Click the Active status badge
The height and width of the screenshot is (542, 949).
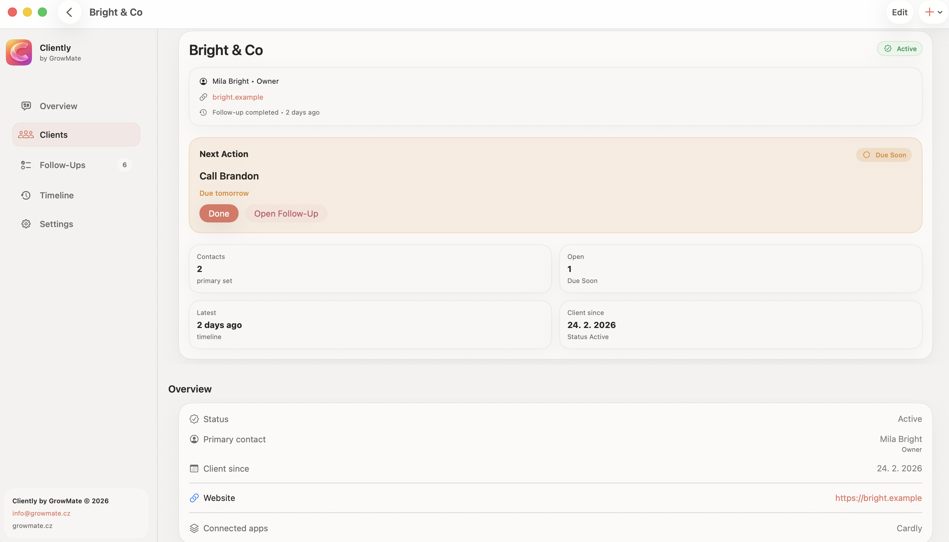[x=899, y=49]
